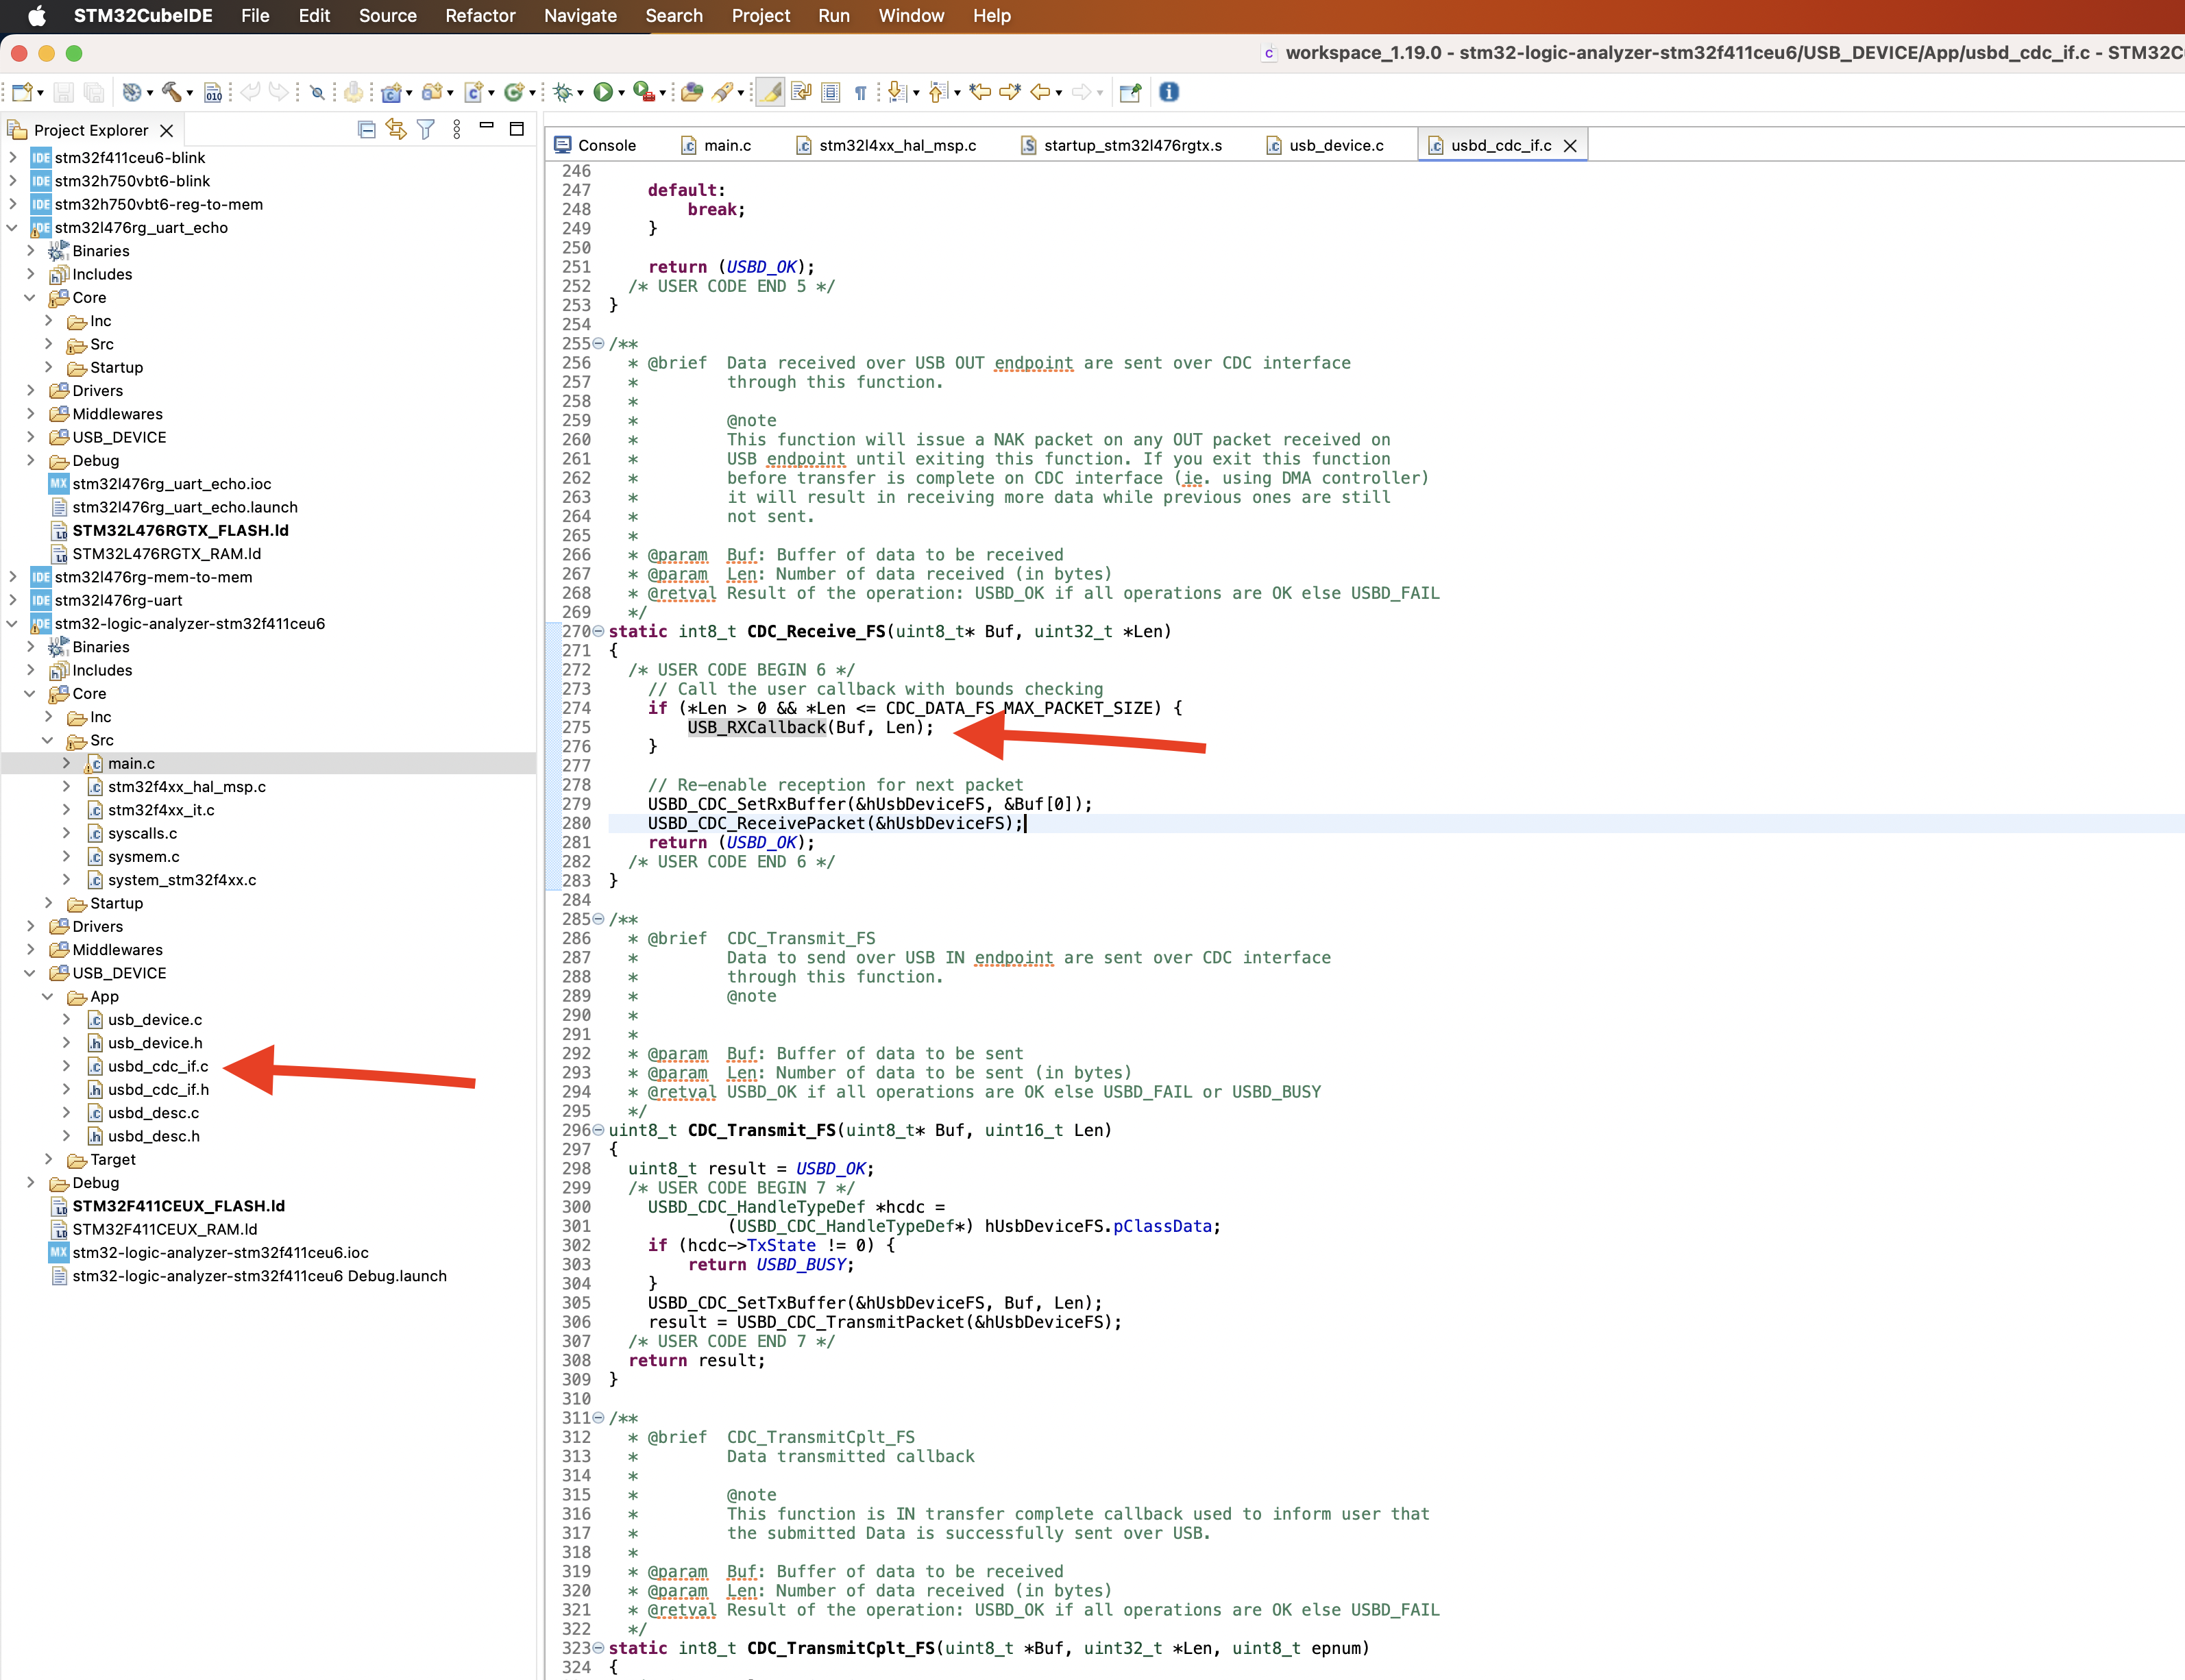Open the Source menu
Image resolution: width=2185 pixels, height=1680 pixels.
pyautogui.click(x=388, y=16)
